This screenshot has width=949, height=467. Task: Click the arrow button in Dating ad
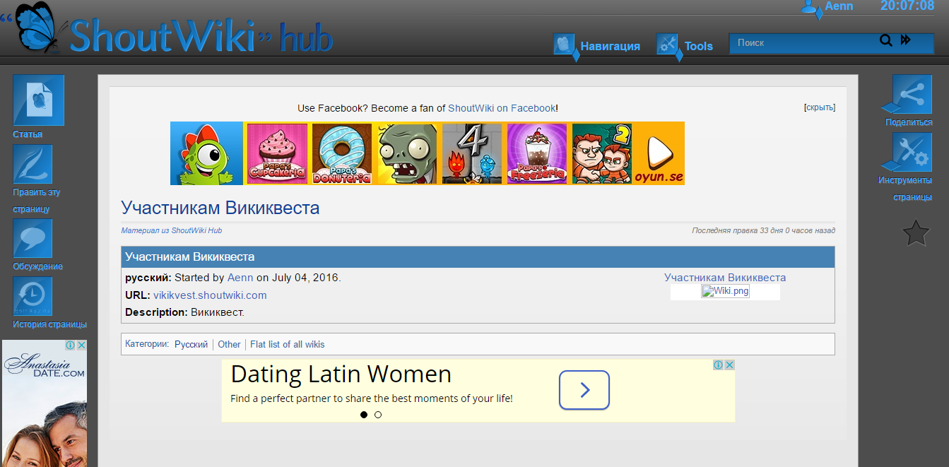584,390
